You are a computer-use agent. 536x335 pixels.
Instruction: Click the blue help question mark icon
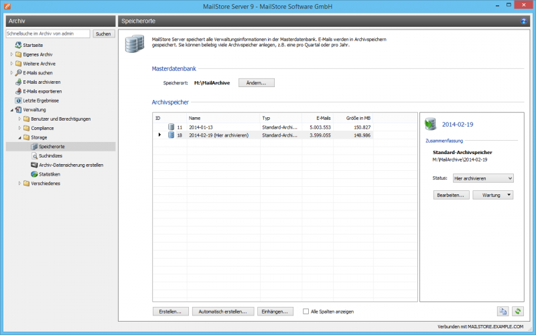point(524,21)
